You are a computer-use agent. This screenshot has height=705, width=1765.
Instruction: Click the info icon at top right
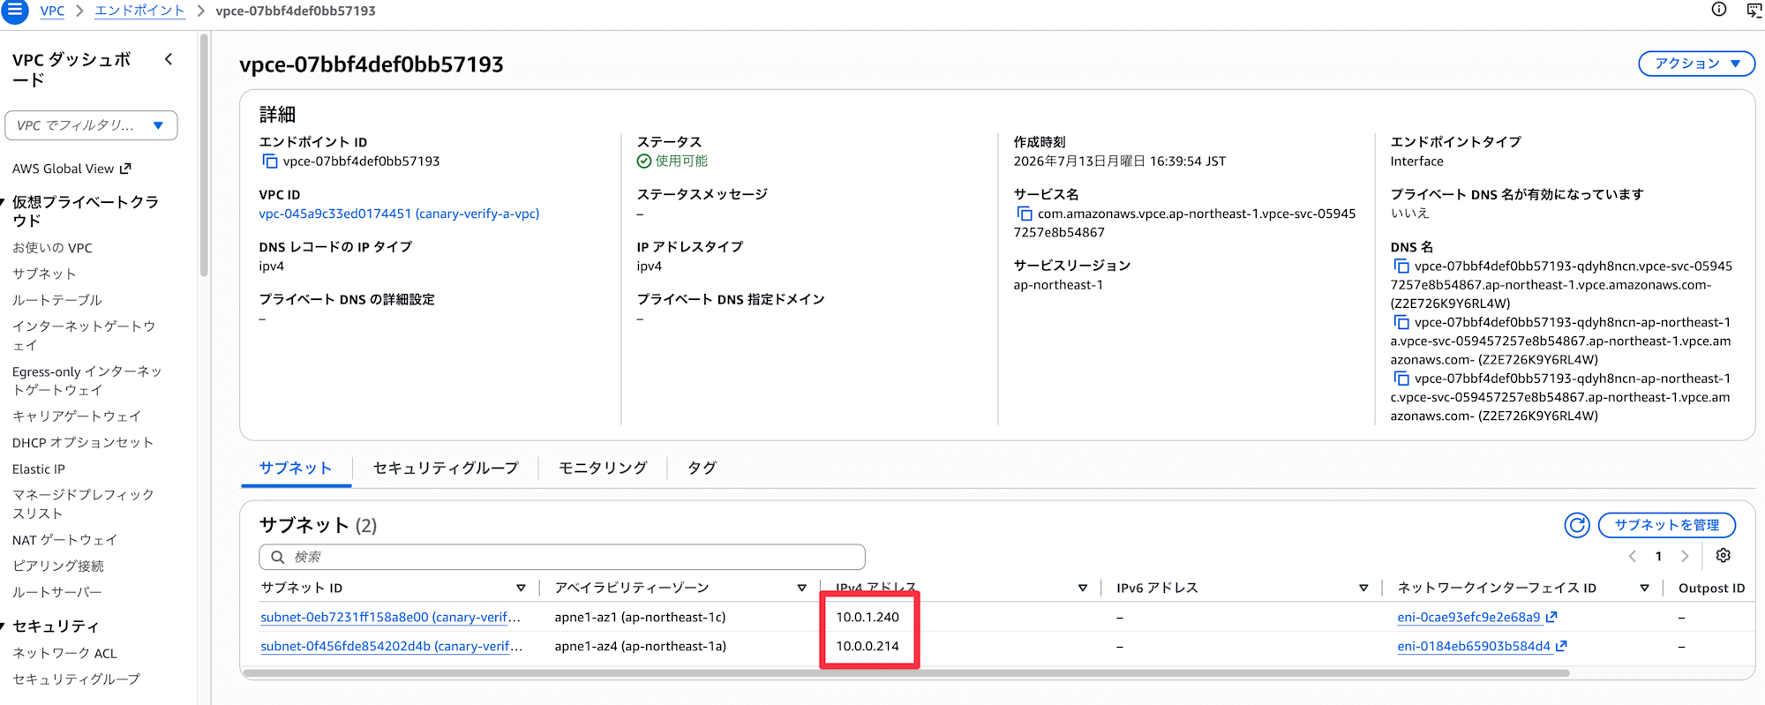1718,10
